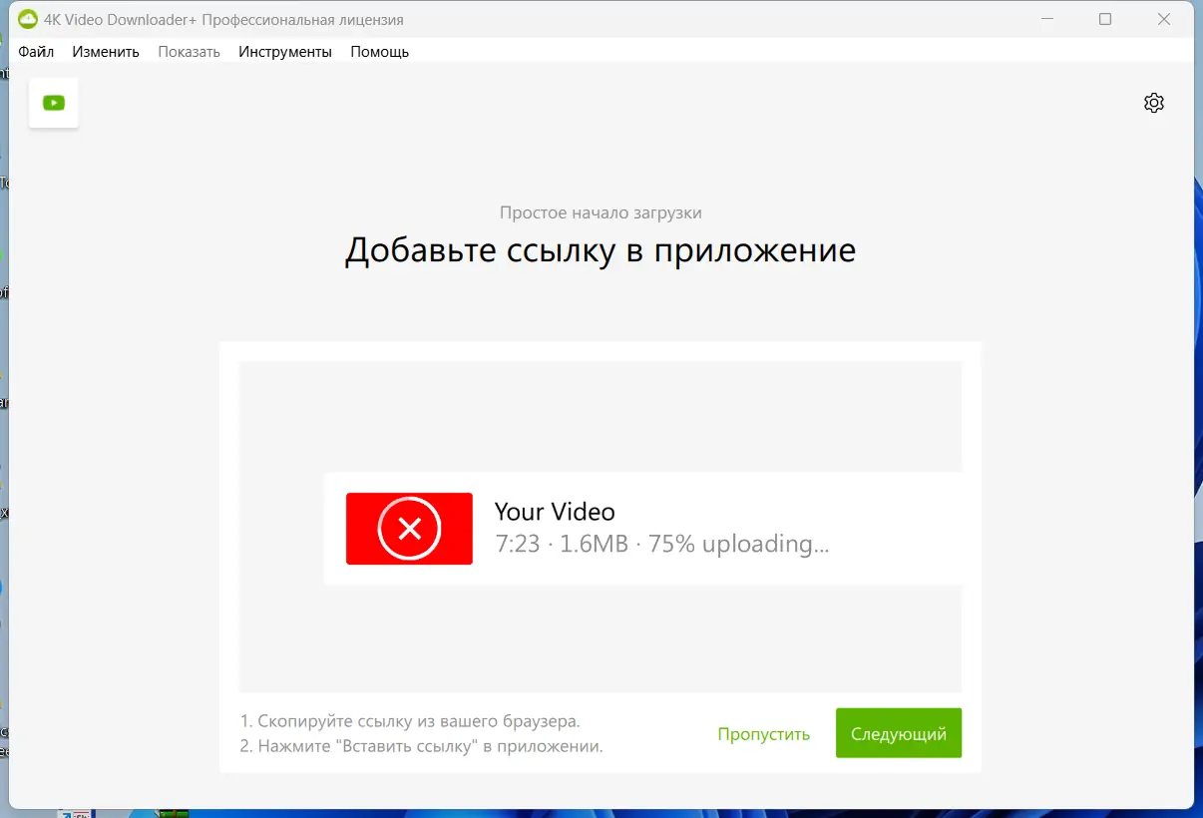
Task: Open the Инструменты menu
Action: pos(285,52)
